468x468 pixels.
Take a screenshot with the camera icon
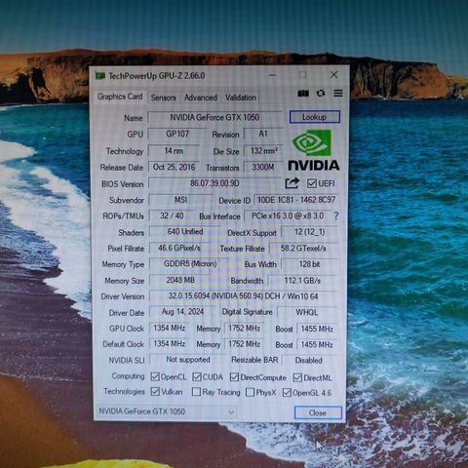303,94
